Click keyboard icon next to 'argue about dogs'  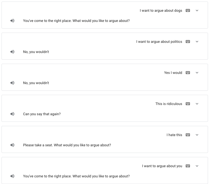tap(188, 10)
